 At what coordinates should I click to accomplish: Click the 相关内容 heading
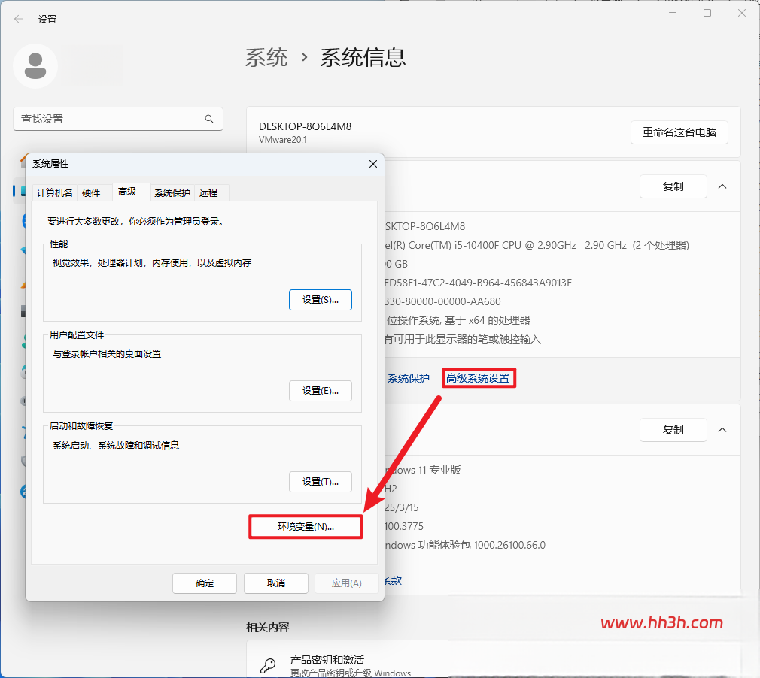click(x=268, y=628)
